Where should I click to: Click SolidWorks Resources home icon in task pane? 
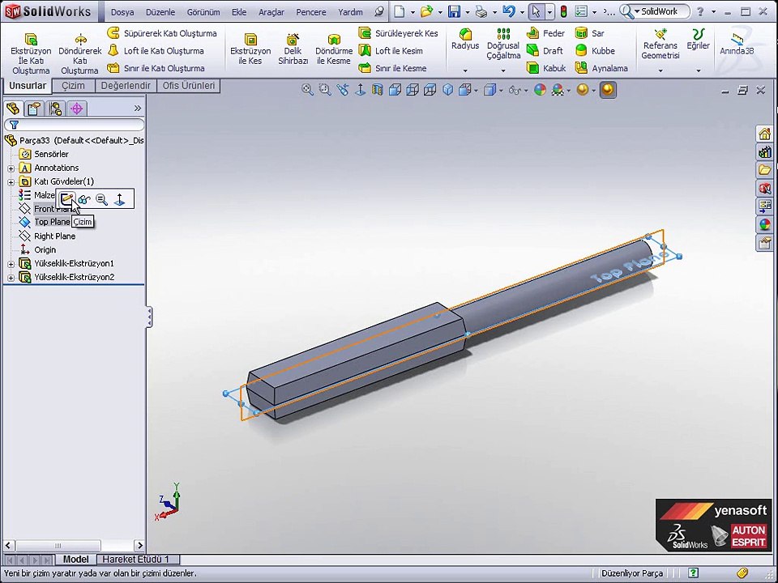click(764, 134)
